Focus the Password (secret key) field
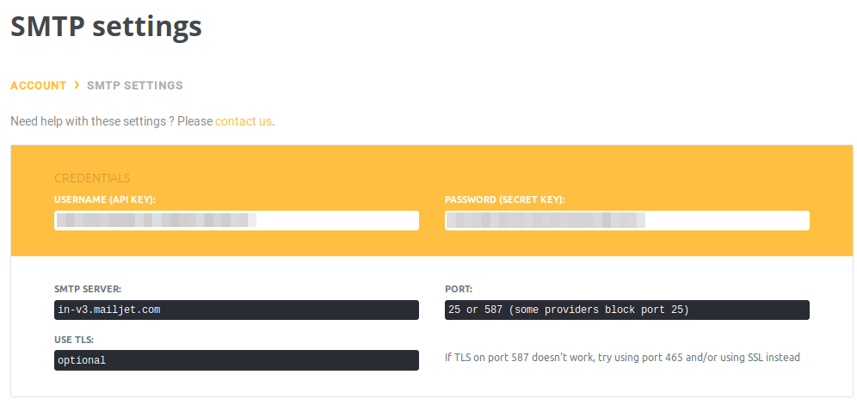The height and width of the screenshot is (405, 857). [626, 221]
